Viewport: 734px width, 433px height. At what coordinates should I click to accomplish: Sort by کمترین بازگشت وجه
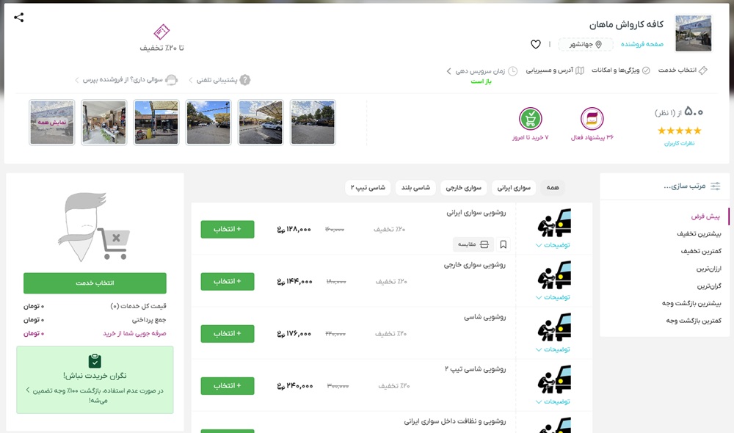694,321
